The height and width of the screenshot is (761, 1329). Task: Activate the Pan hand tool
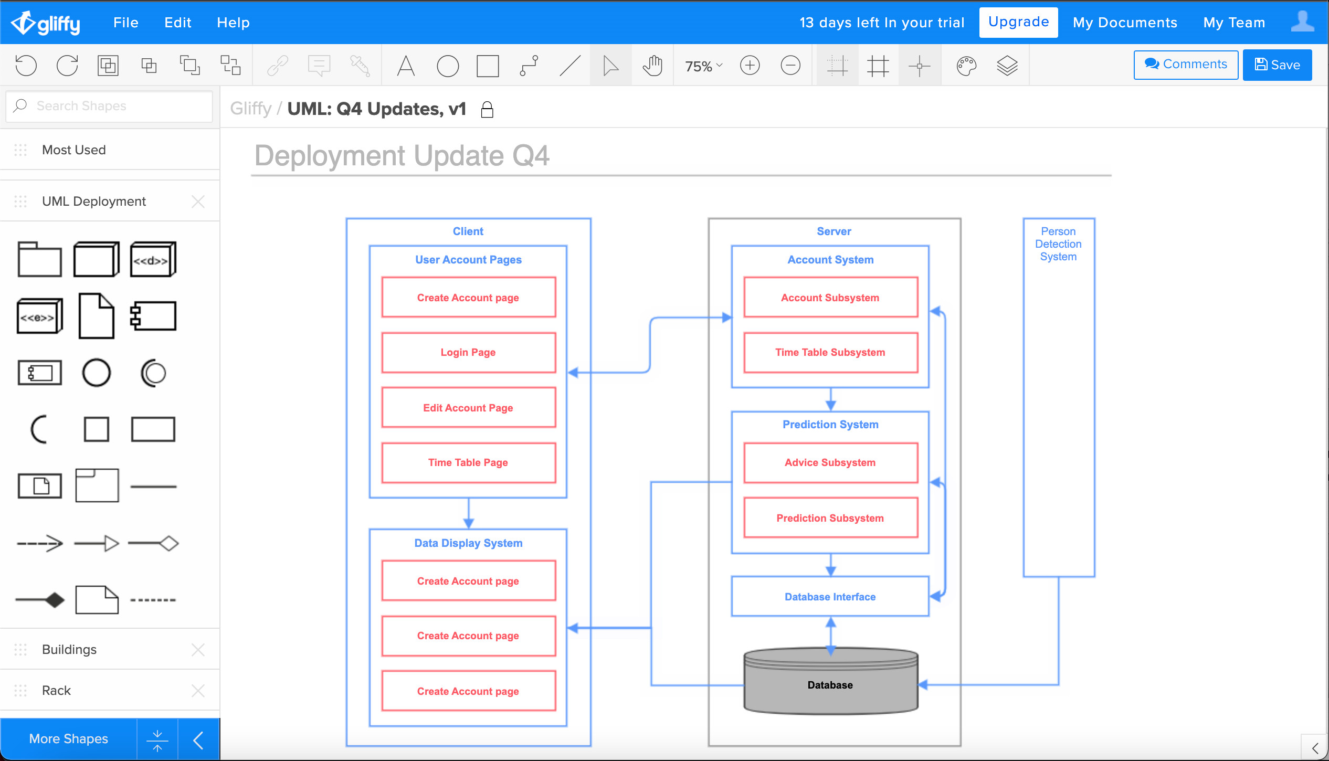coord(652,66)
